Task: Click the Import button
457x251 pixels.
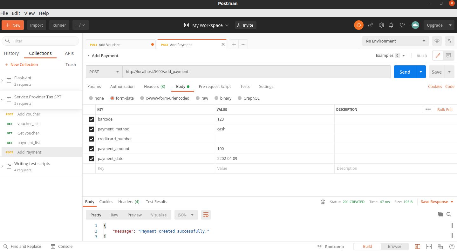Action: (x=37, y=25)
